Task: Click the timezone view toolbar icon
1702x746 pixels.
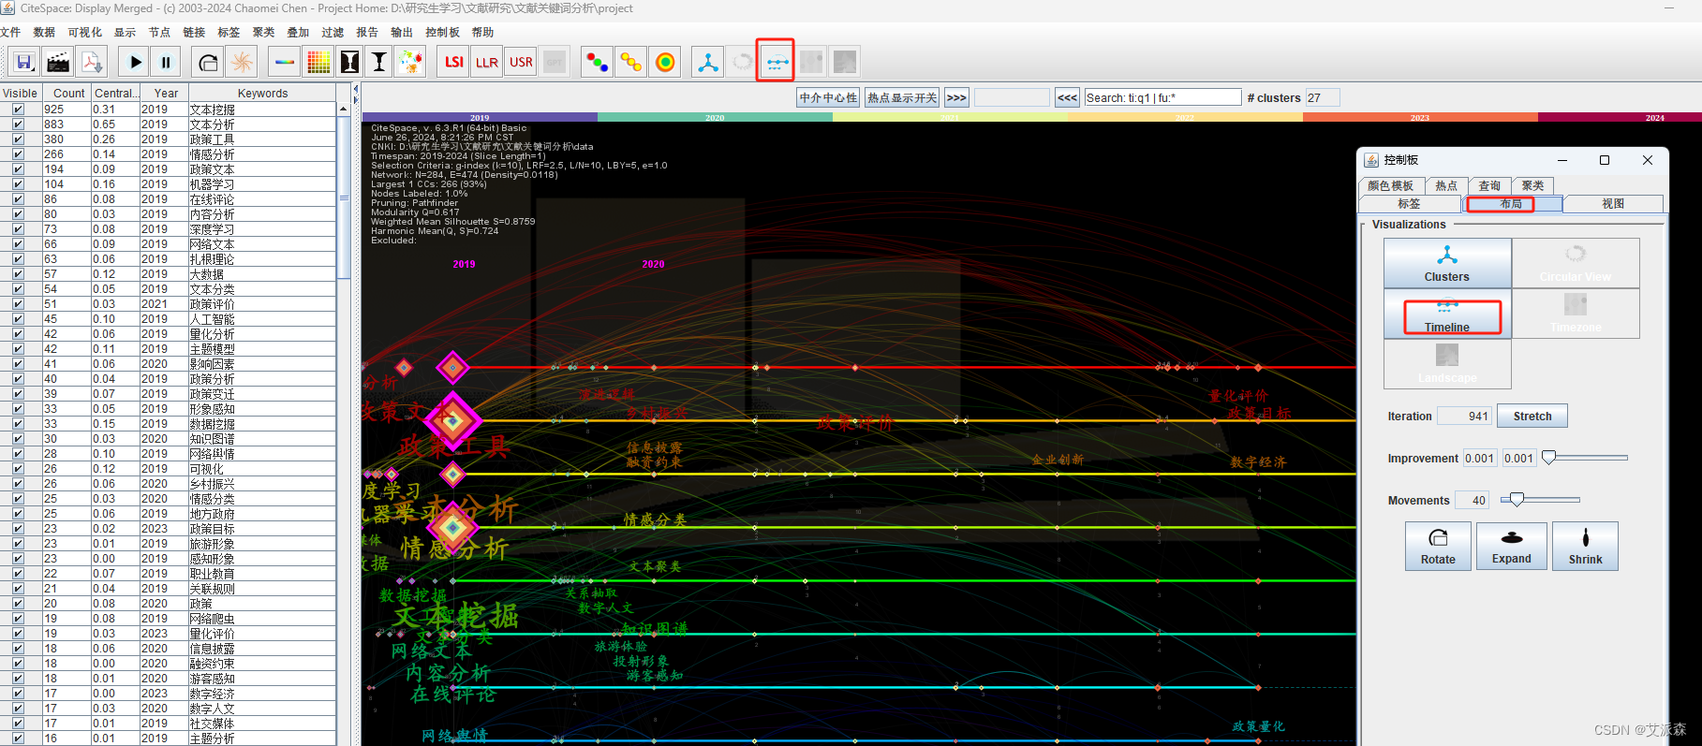Action: click(x=811, y=63)
